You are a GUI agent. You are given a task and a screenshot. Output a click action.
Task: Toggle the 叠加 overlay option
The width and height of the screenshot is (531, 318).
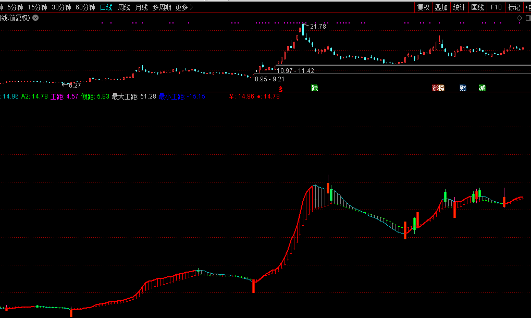point(441,7)
